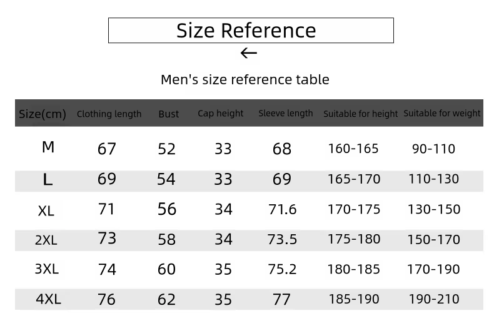Click the 71.6 sleeve length value

283,209
